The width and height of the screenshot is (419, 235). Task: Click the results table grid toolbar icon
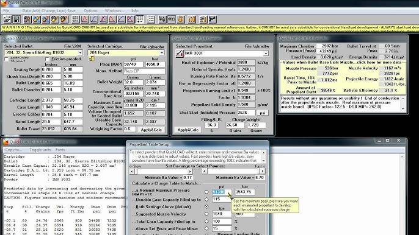pyautogui.click(x=76, y=19)
